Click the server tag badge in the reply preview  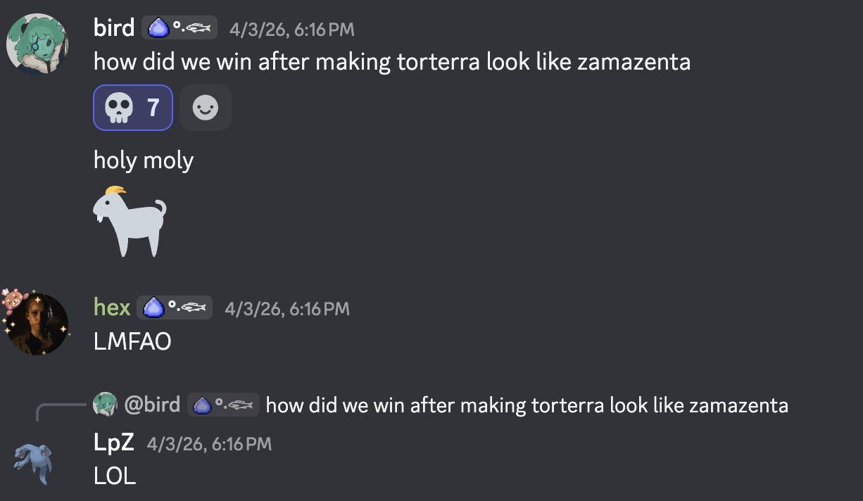(x=224, y=405)
